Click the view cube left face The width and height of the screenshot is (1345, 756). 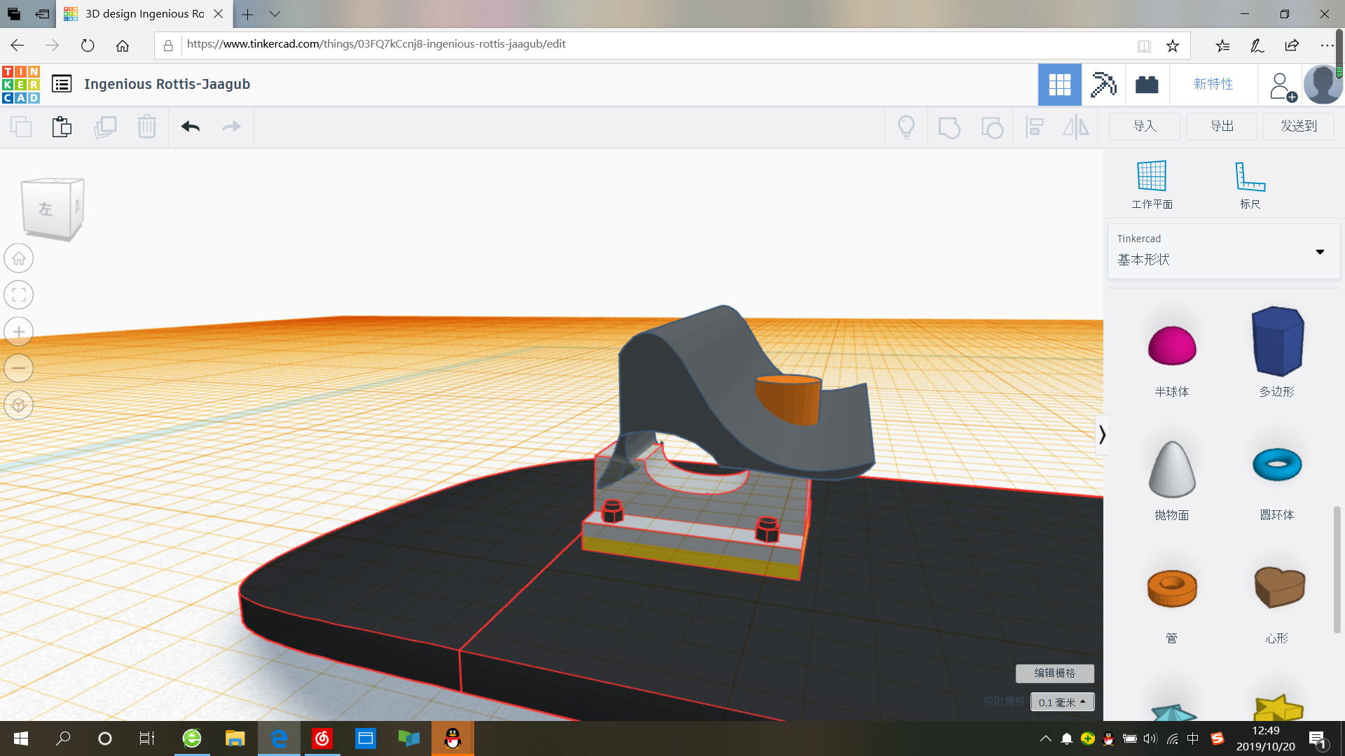(46, 209)
